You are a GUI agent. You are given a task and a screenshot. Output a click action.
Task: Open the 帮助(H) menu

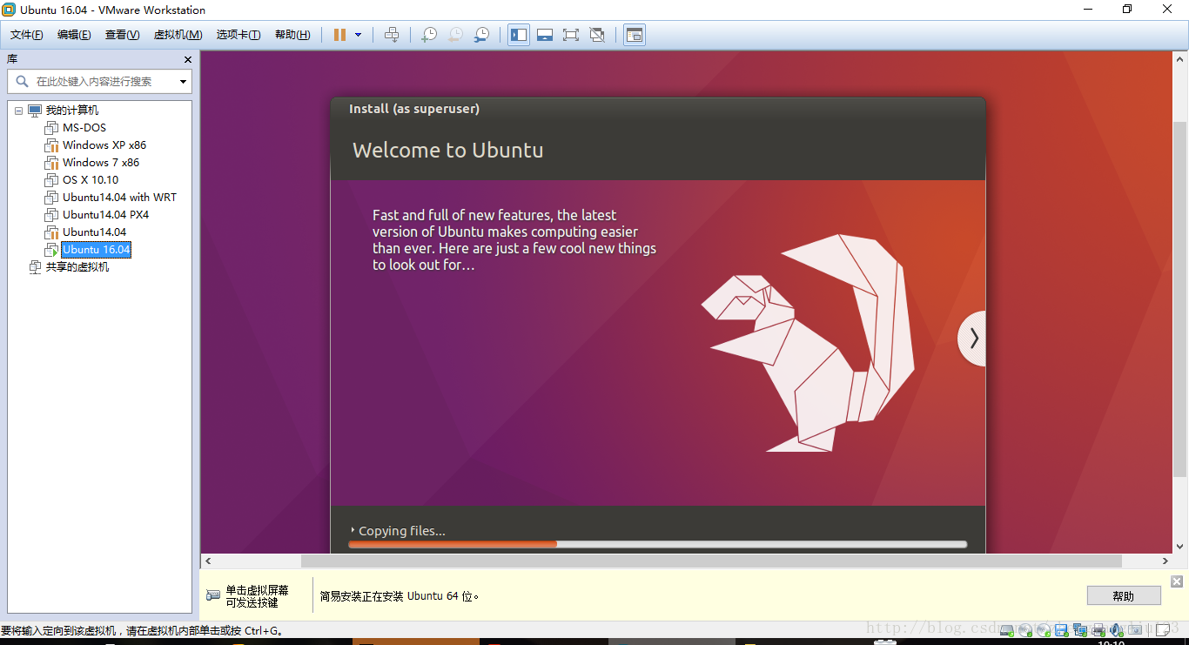tap(292, 35)
